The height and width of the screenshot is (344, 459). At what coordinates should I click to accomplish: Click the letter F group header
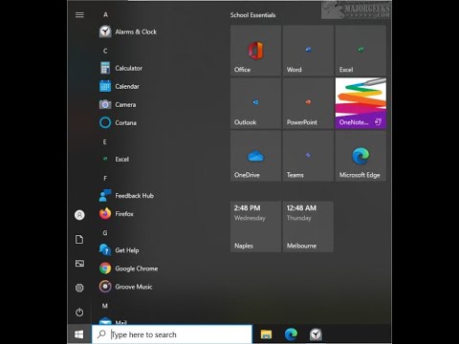[x=105, y=179]
